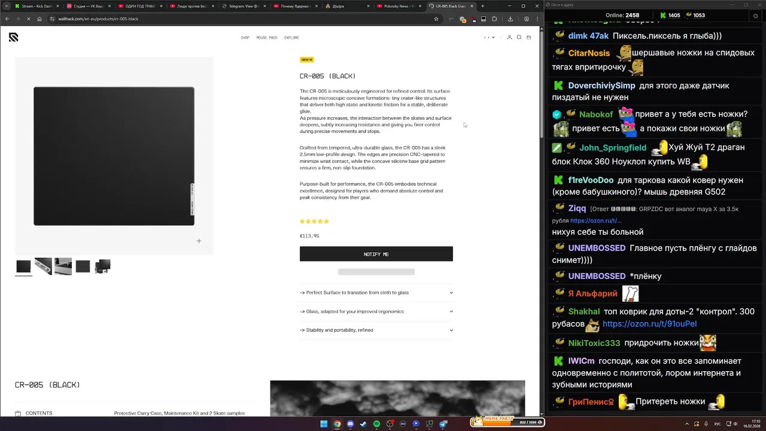
Task: Click the Wallhack logo in the site header
Action: click(13, 37)
